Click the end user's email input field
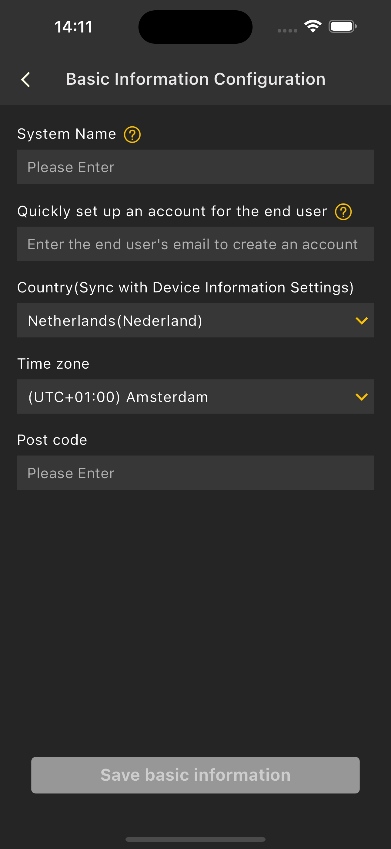The height and width of the screenshot is (849, 391). tap(195, 244)
